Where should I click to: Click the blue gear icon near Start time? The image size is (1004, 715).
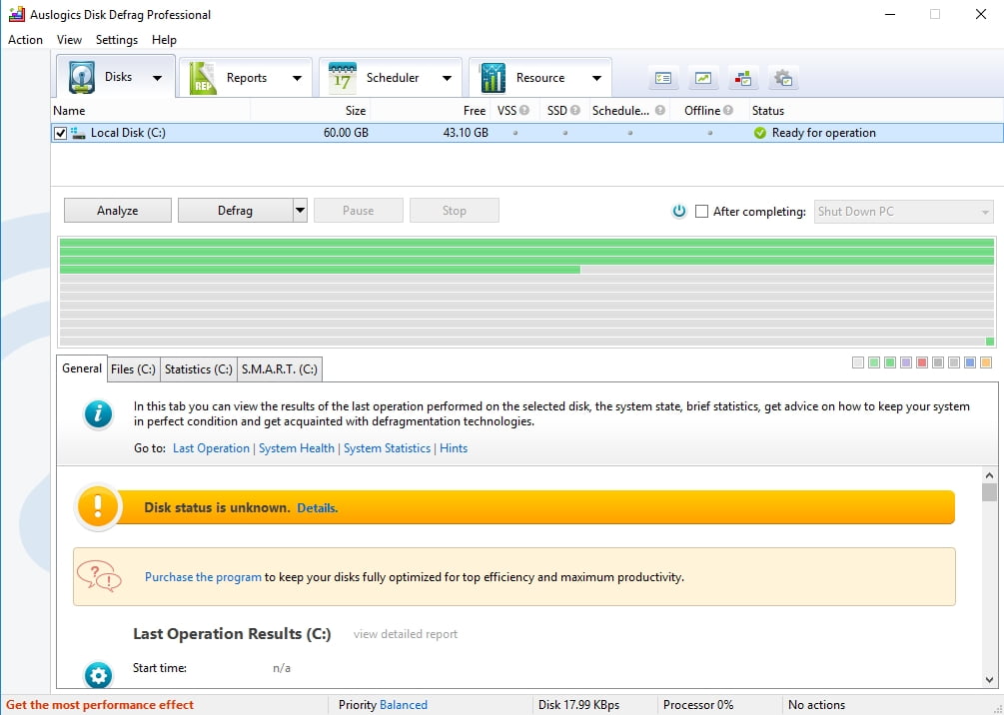pyautogui.click(x=98, y=675)
